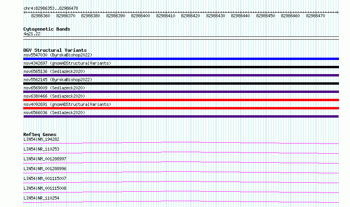Open nsv6566036 (Sedlazeck2020) label
350x207 pixels.
tap(54, 113)
